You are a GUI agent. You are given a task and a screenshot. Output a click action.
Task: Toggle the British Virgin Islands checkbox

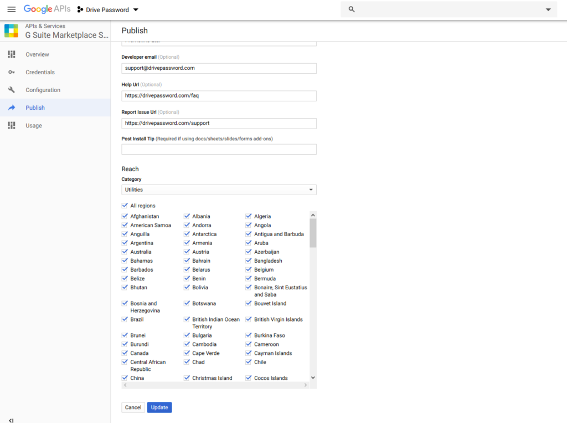click(x=249, y=319)
